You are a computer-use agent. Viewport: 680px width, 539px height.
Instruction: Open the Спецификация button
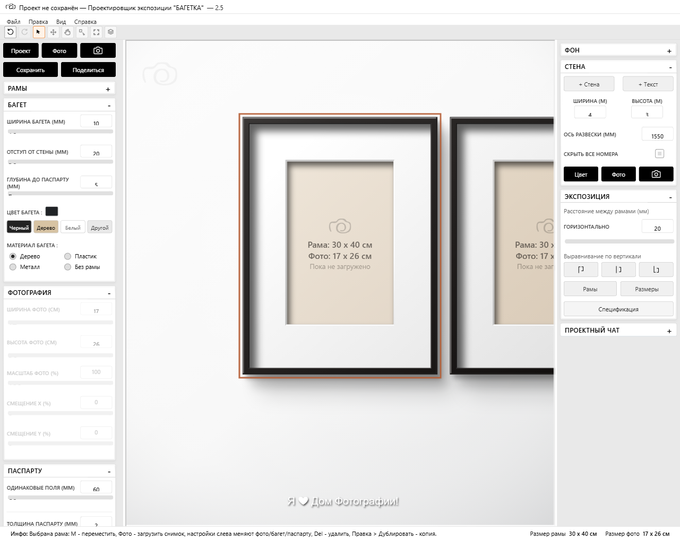coord(618,309)
